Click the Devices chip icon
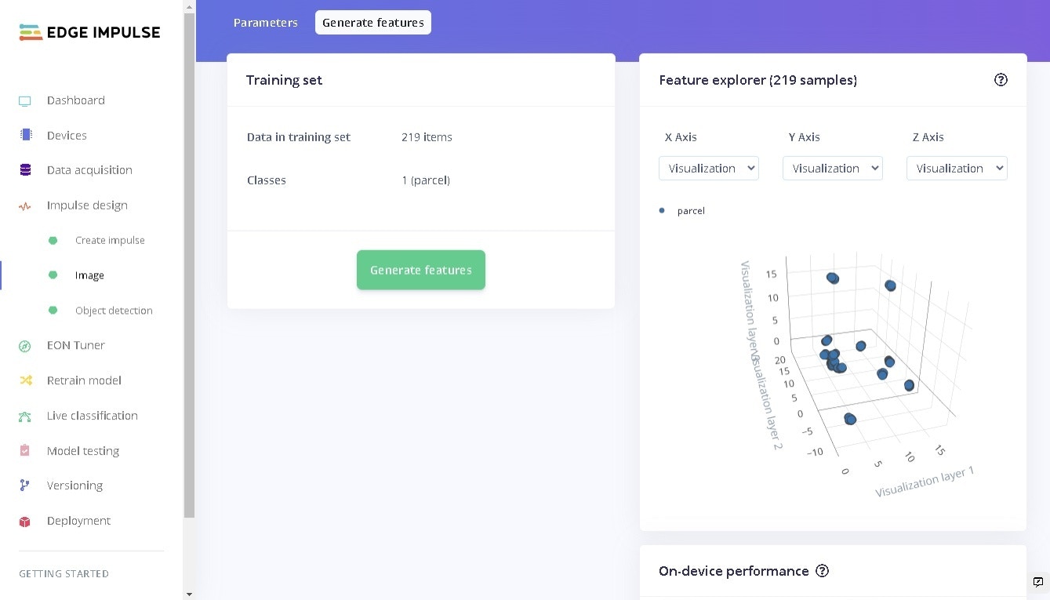 26,135
